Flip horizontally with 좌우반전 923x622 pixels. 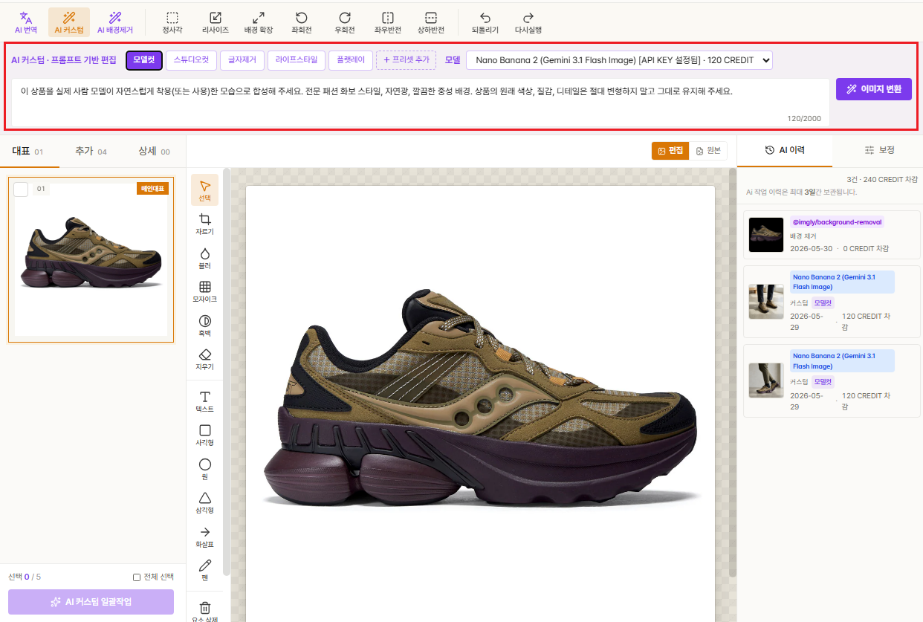(388, 23)
